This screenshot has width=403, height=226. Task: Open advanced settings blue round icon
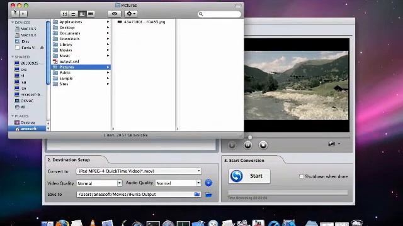pyautogui.click(x=208, y=183)
